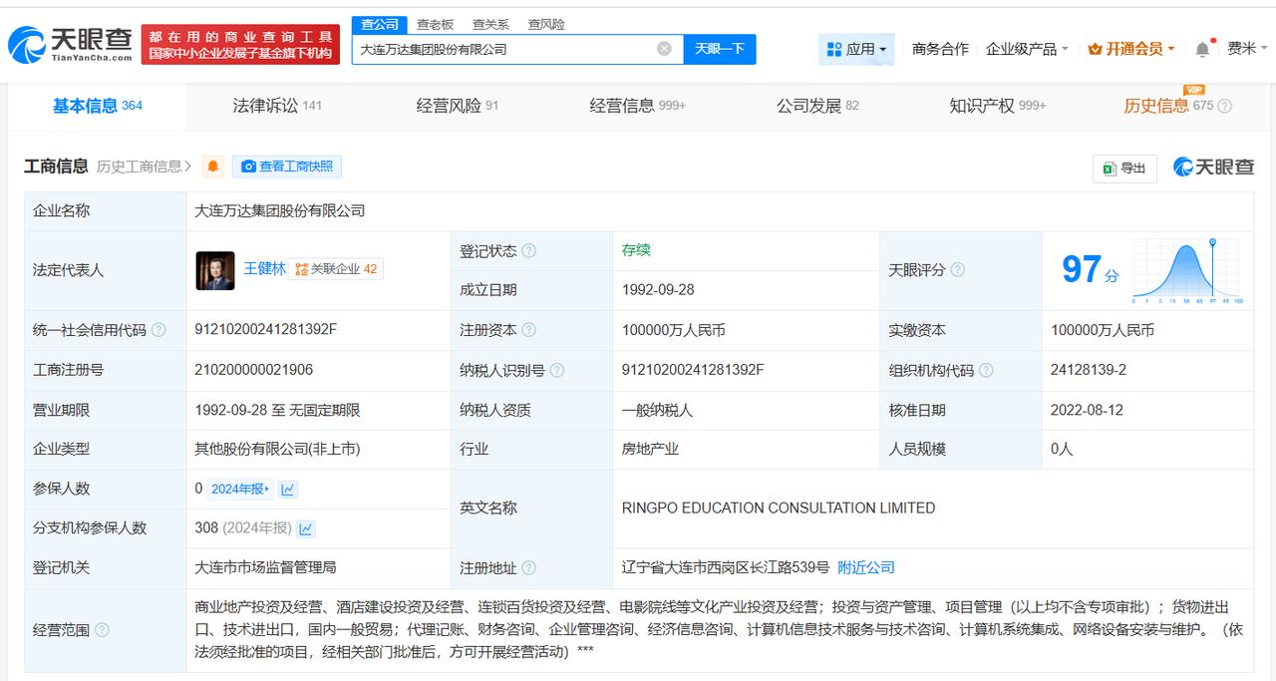The height and width of the screenshot is (681, 1276).
Task: Click trend chart icon beside 参保人数
Action: [288, 489]
